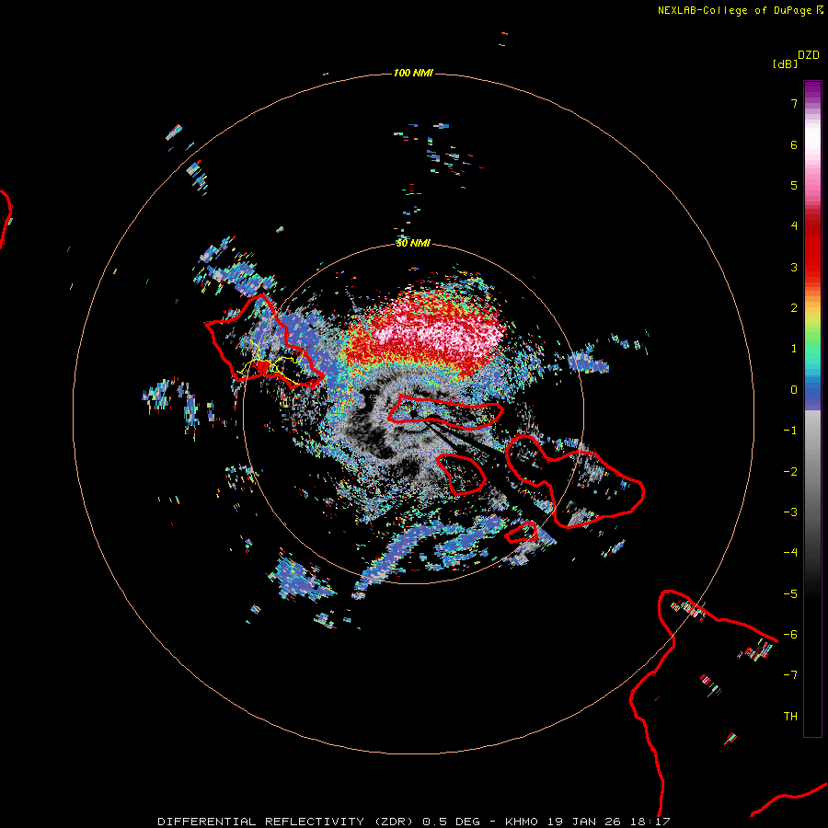Click the -3 dB tick label on the color scale
Screen dimensions: 828x828
790,512
